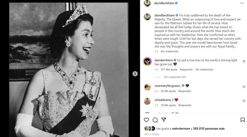Go to next photo with carousel arrow

point(135,74)
